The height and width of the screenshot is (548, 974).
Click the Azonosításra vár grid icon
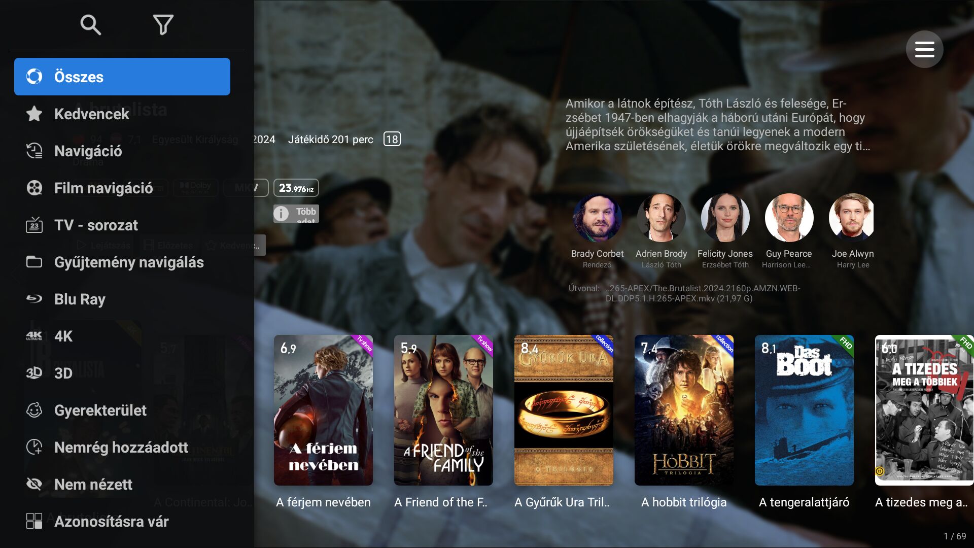coord(34,521)
